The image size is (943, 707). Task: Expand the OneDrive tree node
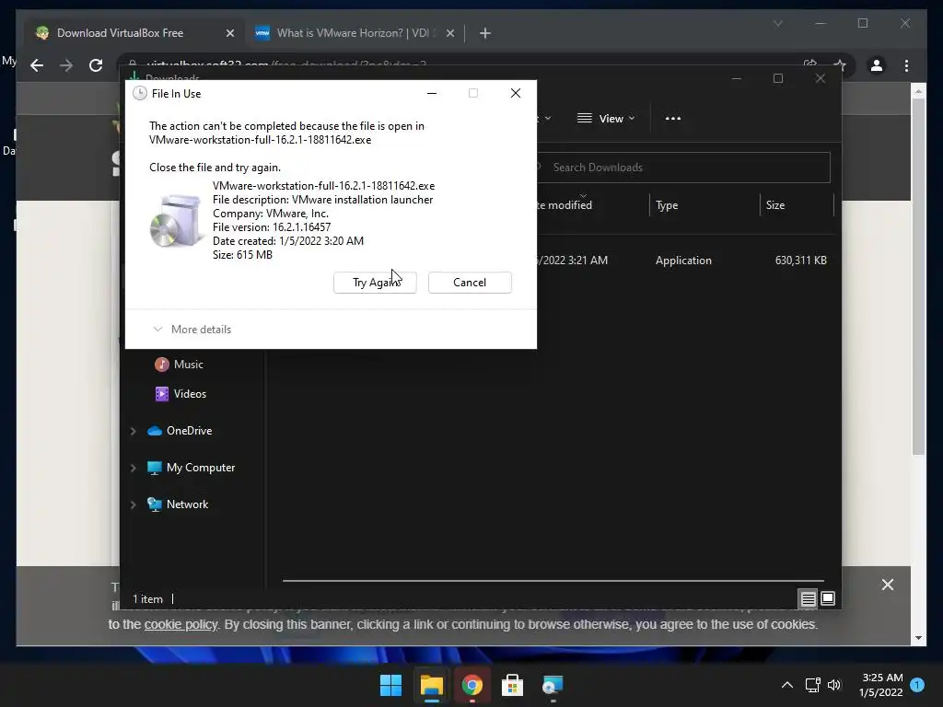[134, 431]
